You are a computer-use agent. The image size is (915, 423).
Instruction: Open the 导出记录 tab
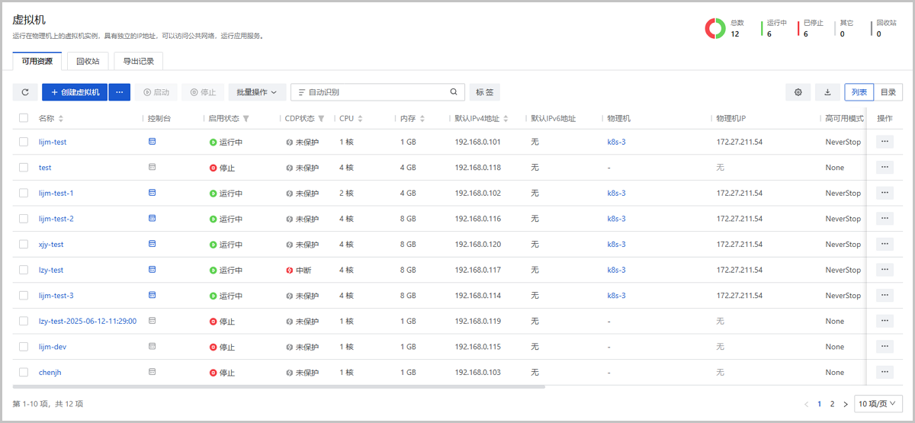click(x=138, y=61)
